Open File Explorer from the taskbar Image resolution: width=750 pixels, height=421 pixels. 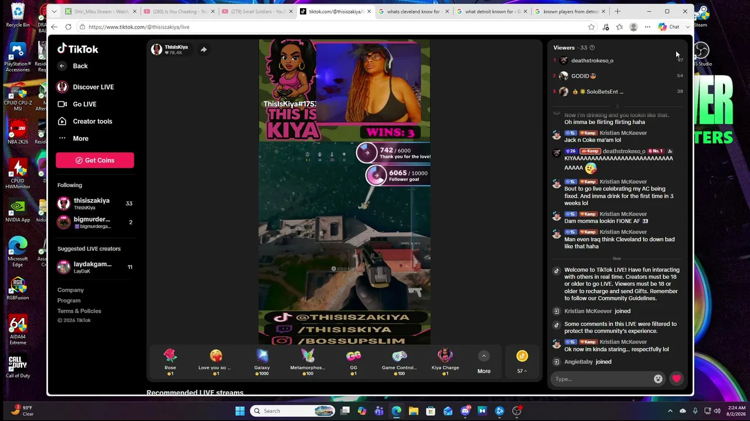pyautogui.click(x=413, y=411)
